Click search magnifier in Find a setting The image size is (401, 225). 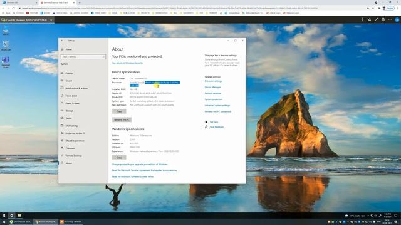(103, 57)
